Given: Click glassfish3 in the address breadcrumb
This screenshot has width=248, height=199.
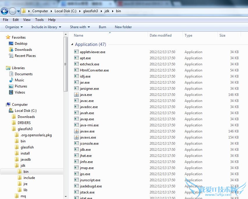Looking at the screenshot, I should coord(90,11).
